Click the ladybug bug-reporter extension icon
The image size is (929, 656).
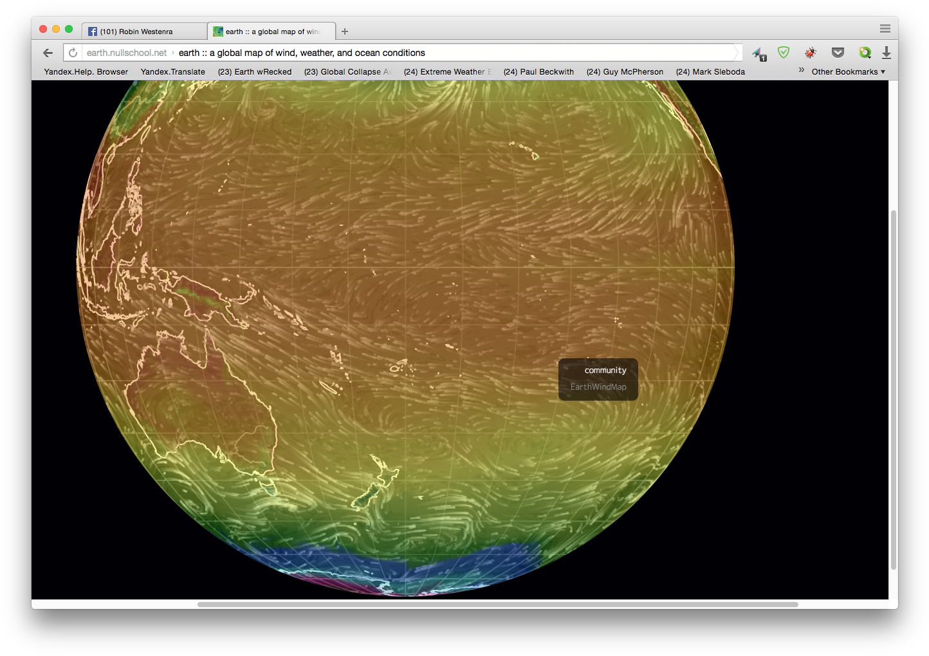point(810,52)
